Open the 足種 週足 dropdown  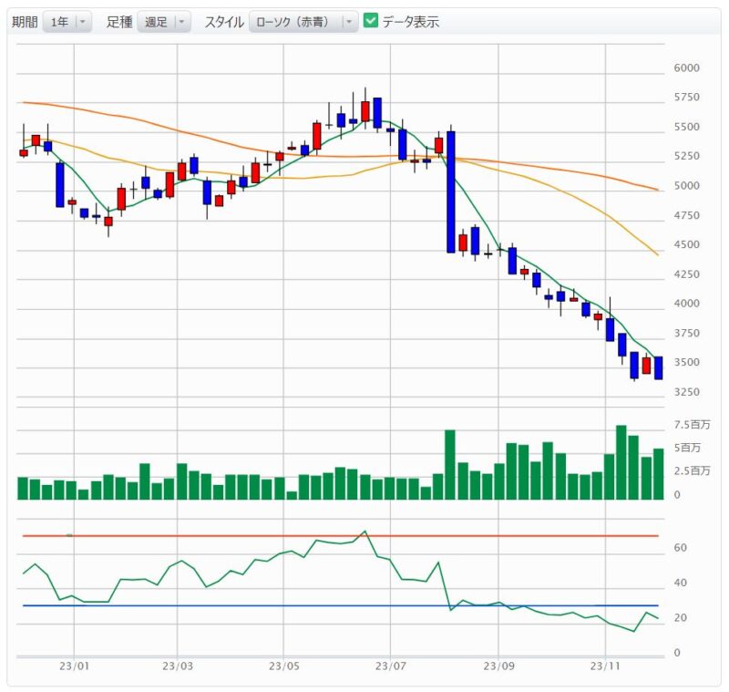click(x=164, y=22)
